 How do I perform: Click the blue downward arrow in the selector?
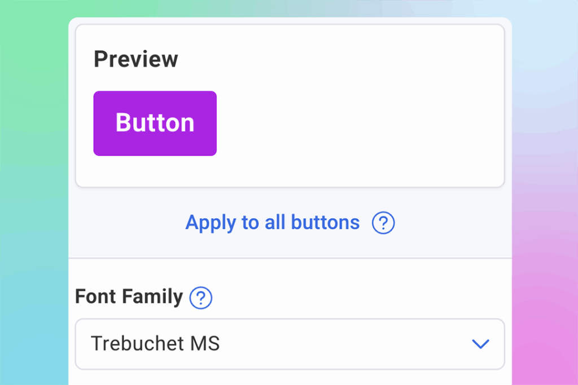(x=480, y=344)
